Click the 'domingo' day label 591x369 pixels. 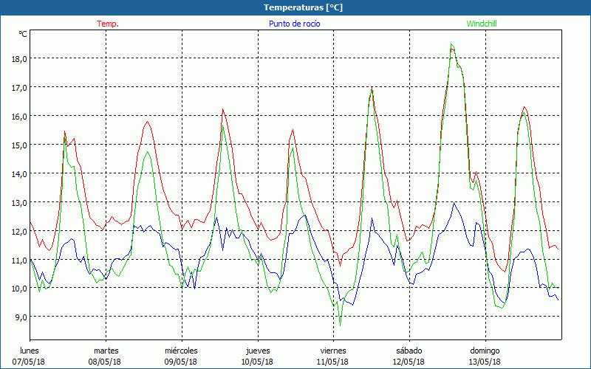(x=485, y=351)
